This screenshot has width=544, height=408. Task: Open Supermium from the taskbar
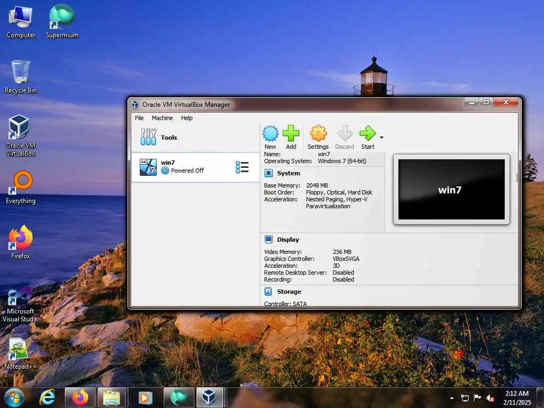click(x=178, y=397)
